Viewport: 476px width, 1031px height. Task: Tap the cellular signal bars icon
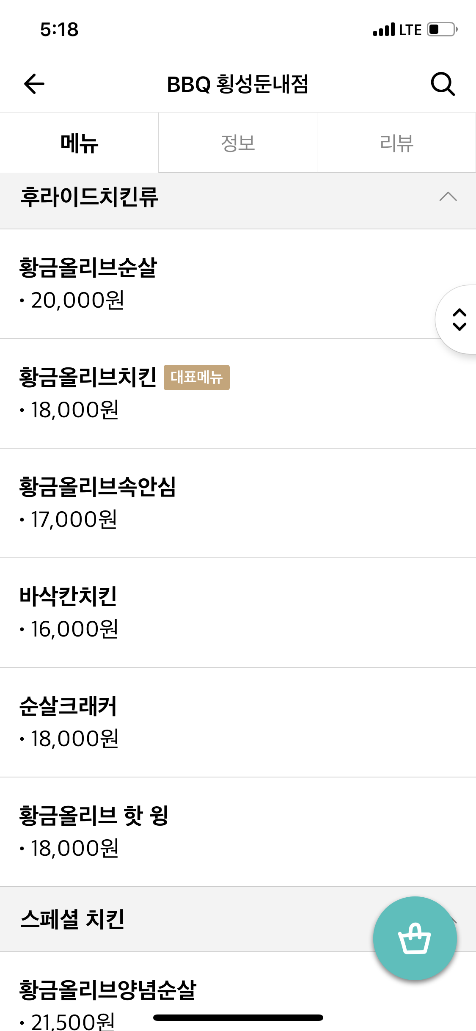click(384, 30)
